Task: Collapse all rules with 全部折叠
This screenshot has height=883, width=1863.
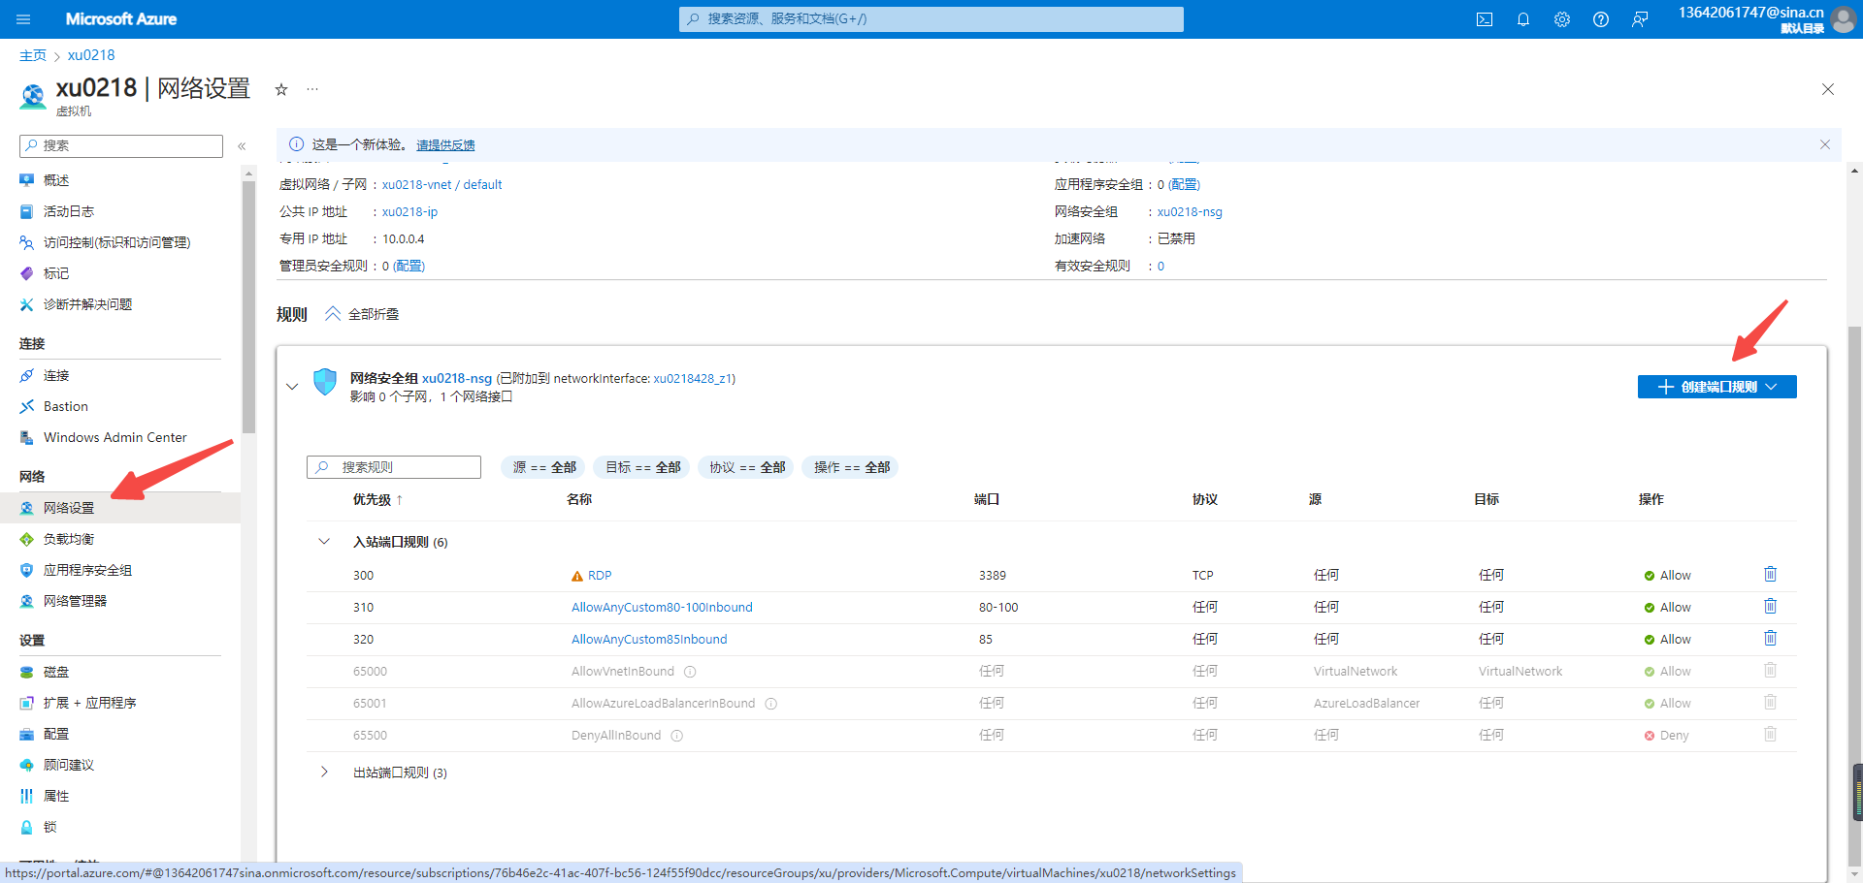Action: [362, 314]
